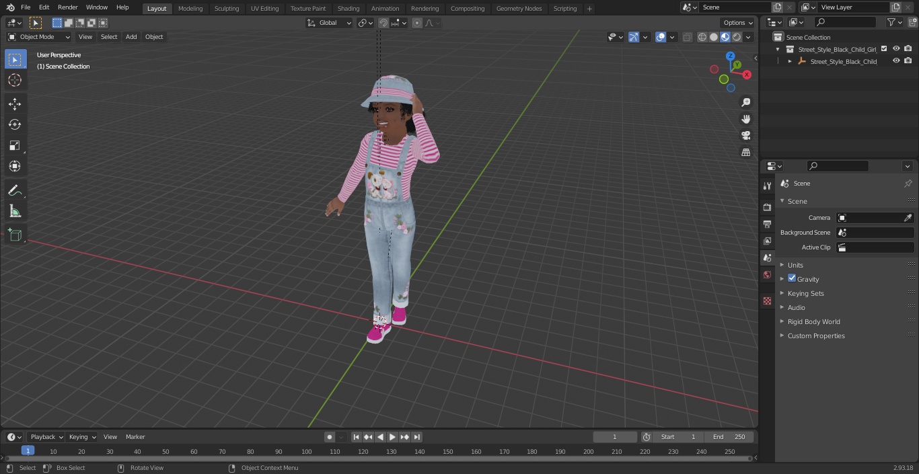Toggle the camera view icon
The image size is (919, 474).
(745, 136)
